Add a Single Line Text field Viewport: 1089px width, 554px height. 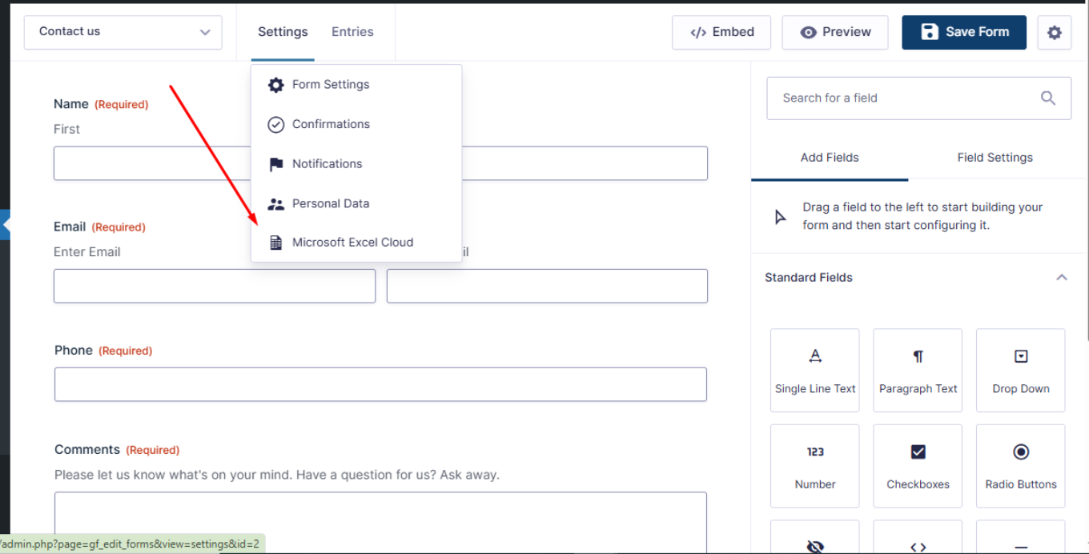(x=815, y=371)
